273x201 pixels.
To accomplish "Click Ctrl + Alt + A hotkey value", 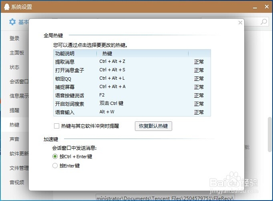I will pyautogui.click(x=112, y=86).
